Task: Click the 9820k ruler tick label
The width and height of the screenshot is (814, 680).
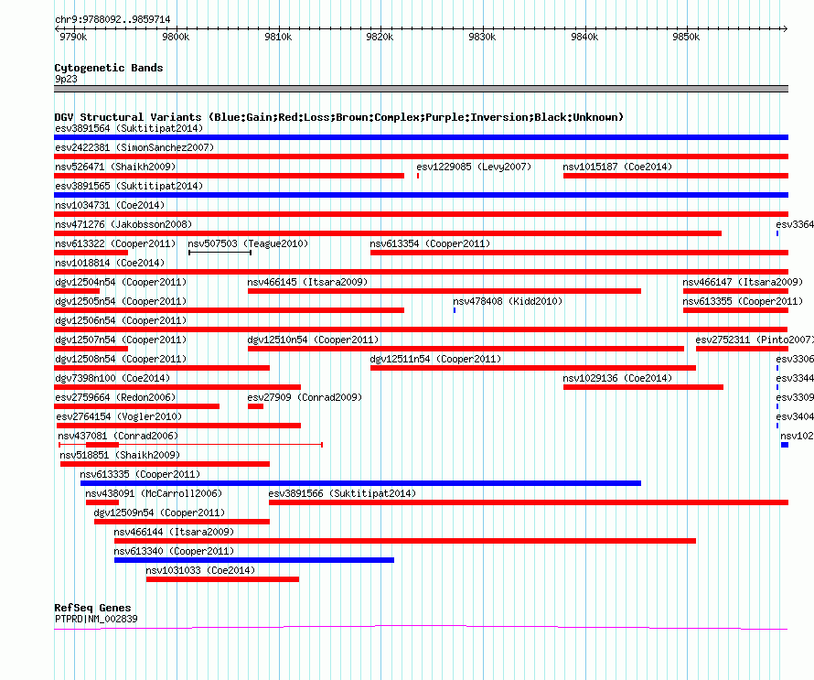Action: (380, 37)
